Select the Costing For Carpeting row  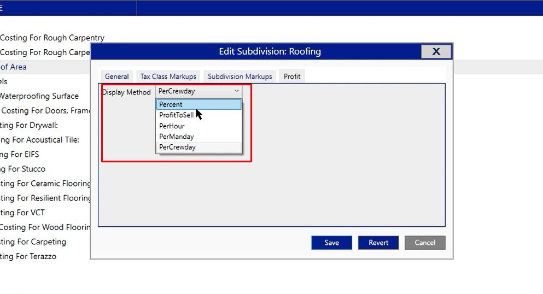(33, 242)
